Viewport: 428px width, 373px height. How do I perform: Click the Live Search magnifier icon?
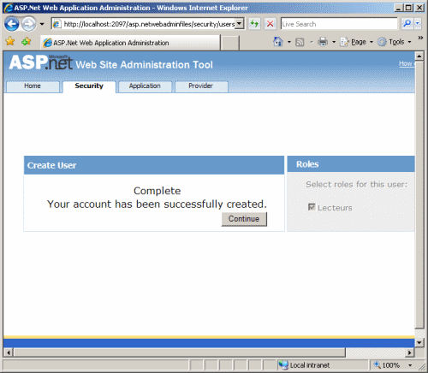pyautogui.click(x=407, y=24)
